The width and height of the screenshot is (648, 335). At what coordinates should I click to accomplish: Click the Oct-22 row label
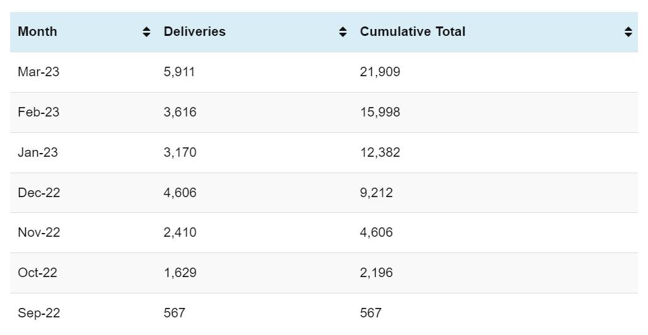click(x=37, y=273)
